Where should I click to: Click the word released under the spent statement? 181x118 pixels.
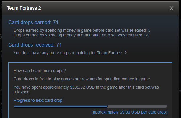[x=22, y=92]
